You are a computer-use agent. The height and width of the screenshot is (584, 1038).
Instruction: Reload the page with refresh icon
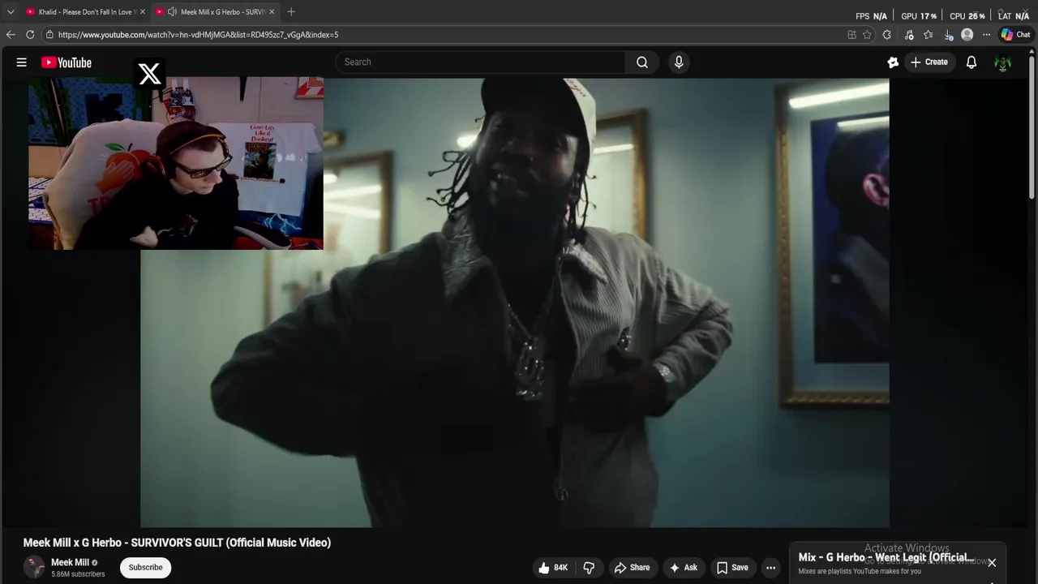(30, 35)
